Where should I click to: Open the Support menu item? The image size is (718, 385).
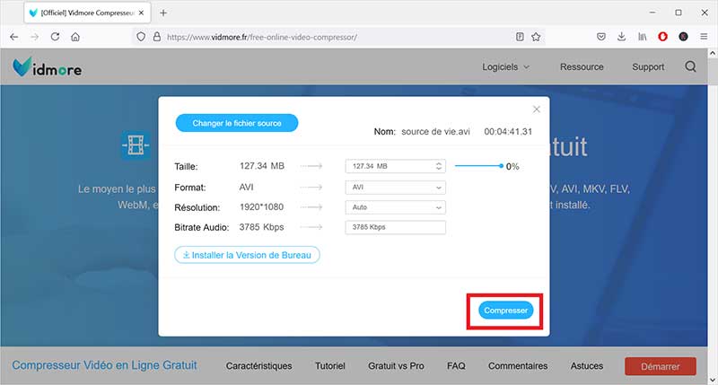tap(648, 66)
